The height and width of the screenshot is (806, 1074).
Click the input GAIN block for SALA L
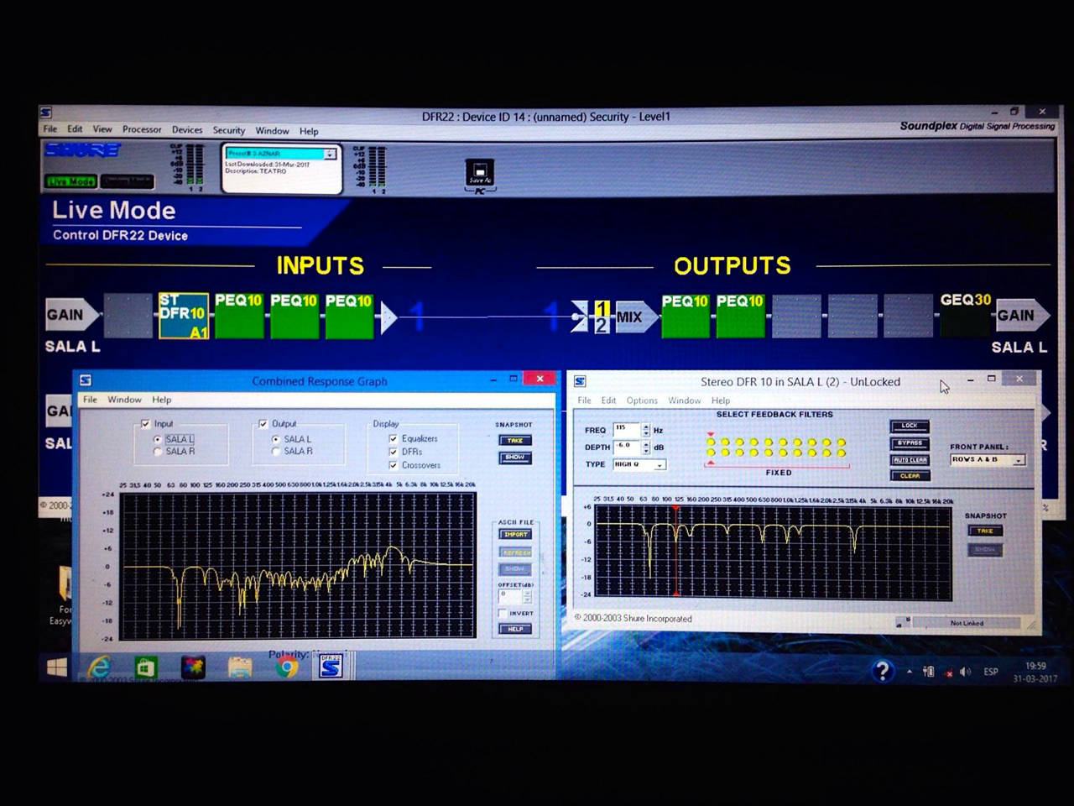[70, 316]
